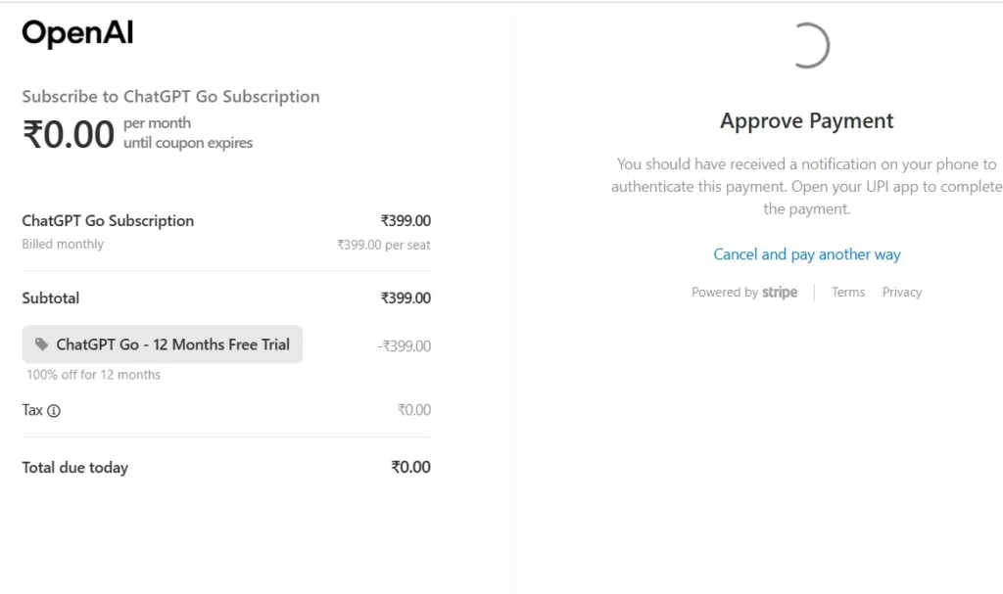The width and height of the screenshot is (1003, 594).
Task: Click the 100% off for 12 months label
Action: pyautogui.click(x=93, y=374)
